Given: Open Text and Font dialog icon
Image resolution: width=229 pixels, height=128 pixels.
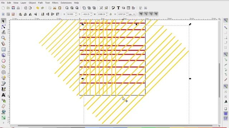Looking at the screenshot, I should pyautogui.click(x=118, y=8).
